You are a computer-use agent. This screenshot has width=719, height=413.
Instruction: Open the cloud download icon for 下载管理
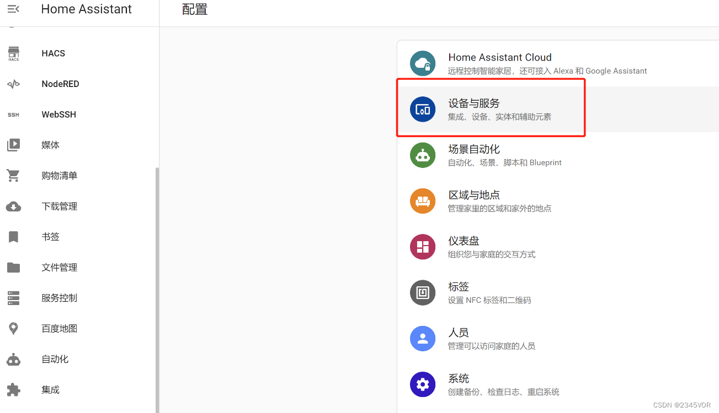click(x=13, y=206)
